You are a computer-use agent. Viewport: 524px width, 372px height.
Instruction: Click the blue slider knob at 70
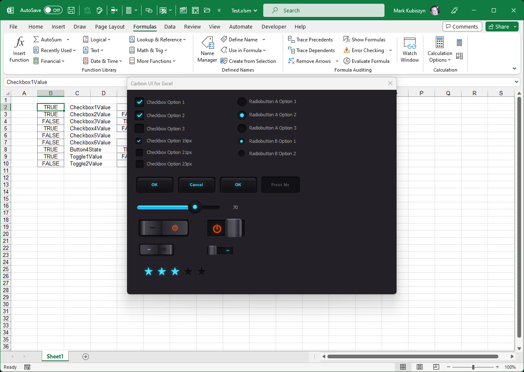(x=195, y=207)
